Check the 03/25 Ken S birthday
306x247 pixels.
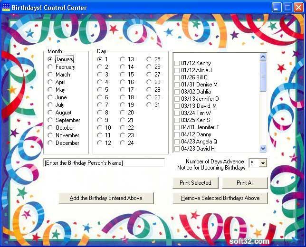pos(177,120)
